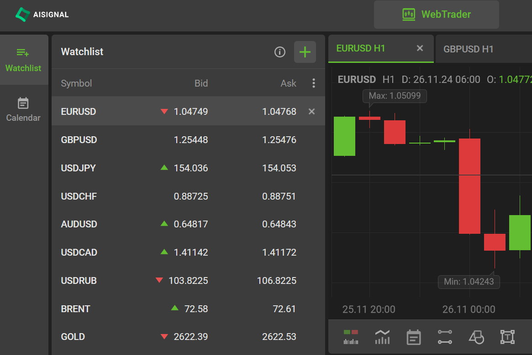The width and height of the screenshot is (532, 355).
Task: Close the EURUSD H1 chart tab
Action: (x=420, y=48)
